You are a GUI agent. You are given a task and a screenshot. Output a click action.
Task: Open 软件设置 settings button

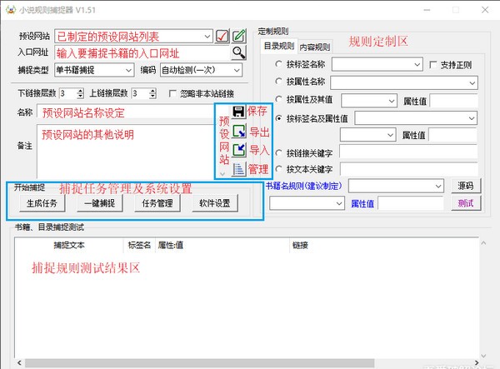click(x=214, y=202)
